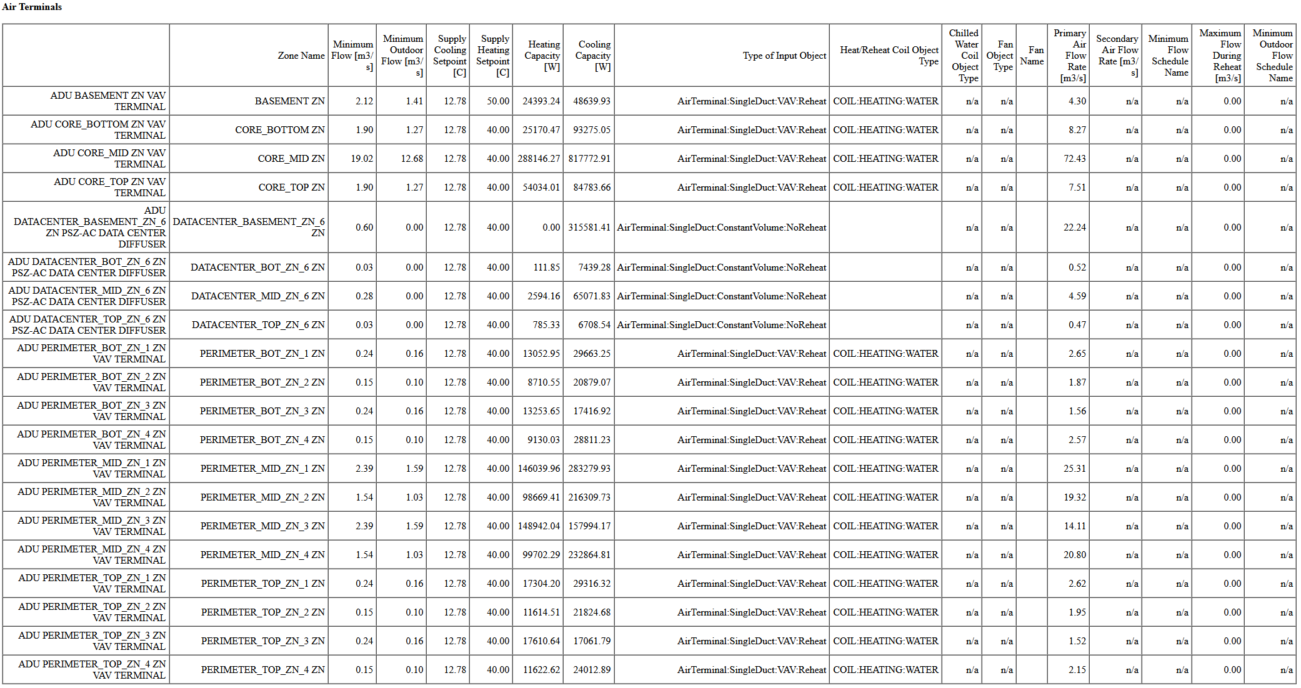Click the 'Air Terminals' table heading
The width and height of the screenshot is (1301, 688).
[x=32, y=7]
